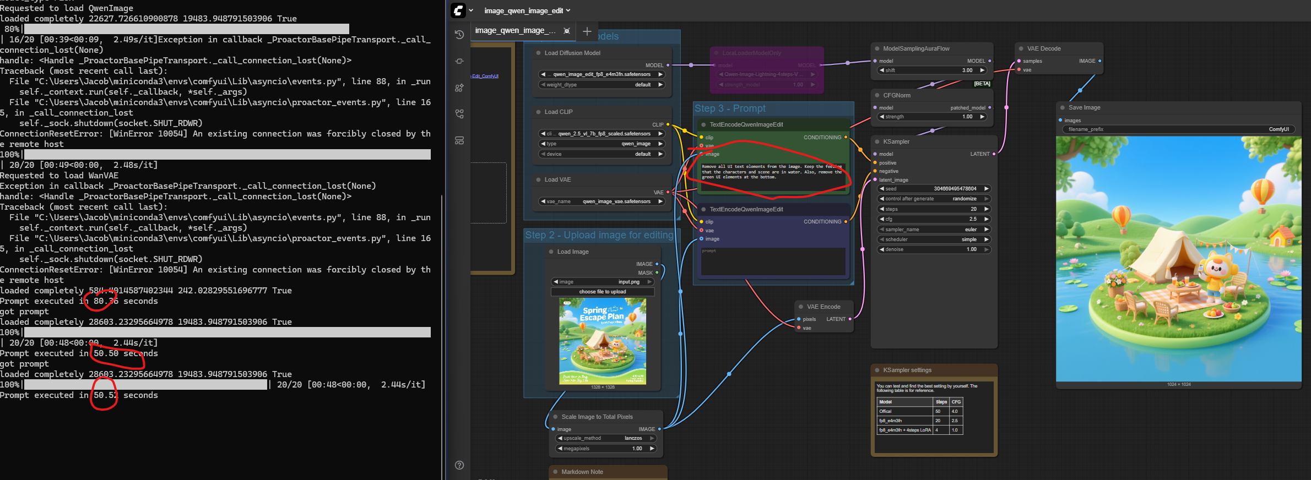Select terminal text 'Prompt executed in 50.52 seconds'

(79, 395)
